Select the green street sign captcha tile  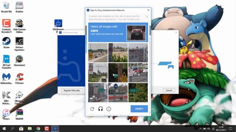pos(138,93)
